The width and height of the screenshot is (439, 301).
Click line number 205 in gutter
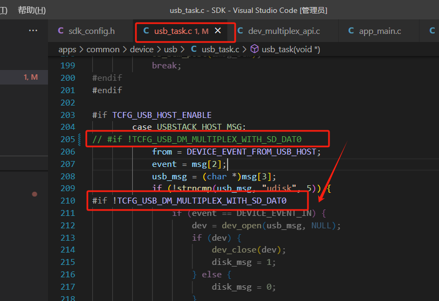tap(68, 139)
